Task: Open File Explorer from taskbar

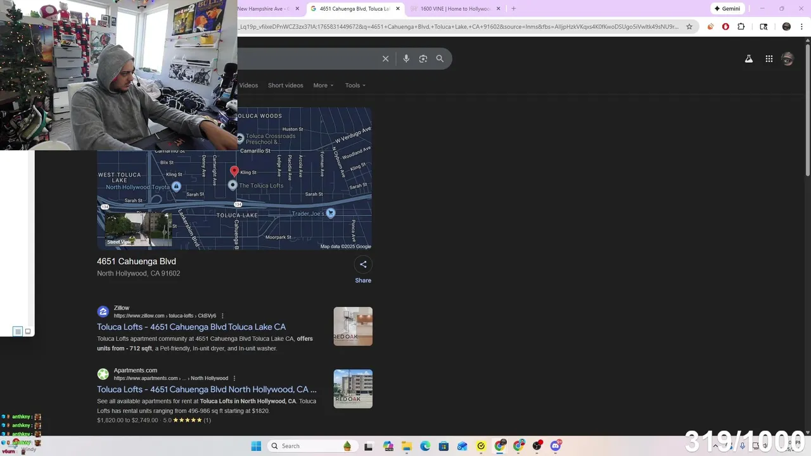Action: (406, 446)
